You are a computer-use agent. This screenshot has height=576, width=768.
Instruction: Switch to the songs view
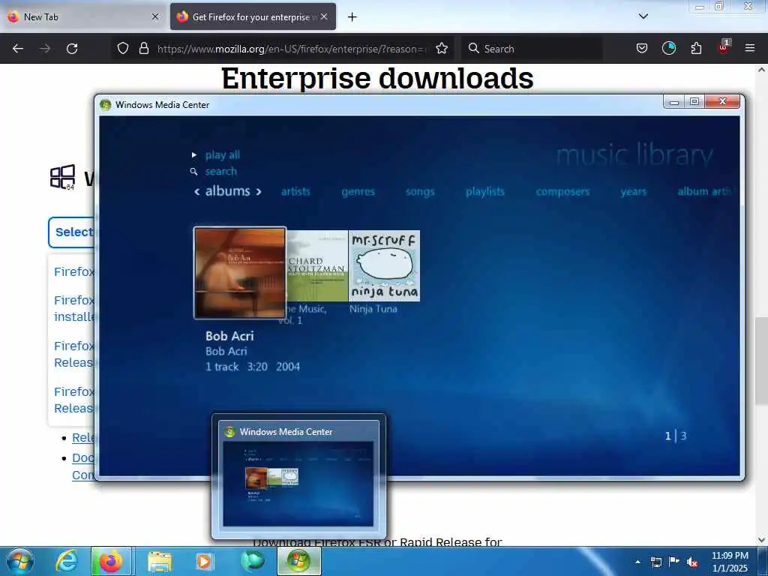[x=420, y=191]
